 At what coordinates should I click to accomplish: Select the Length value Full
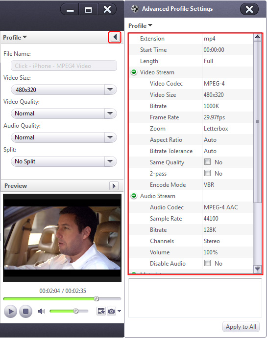click(208, 61)
